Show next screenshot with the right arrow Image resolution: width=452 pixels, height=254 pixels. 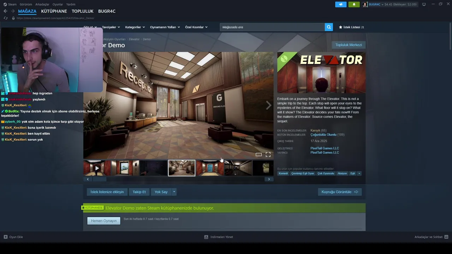pyautogui.click(x=268, y=105)
